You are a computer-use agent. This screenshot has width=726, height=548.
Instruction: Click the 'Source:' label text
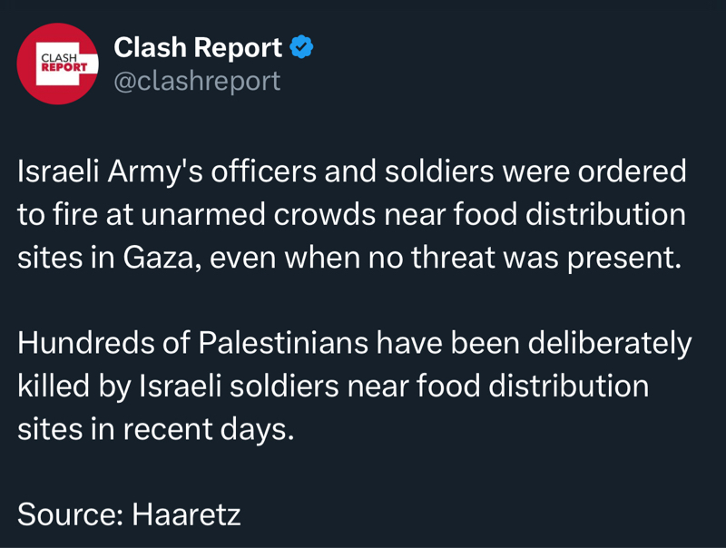[70, 514]
